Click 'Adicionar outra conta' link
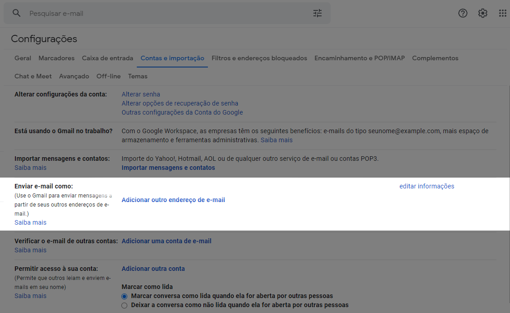 [x=153, y=269]
